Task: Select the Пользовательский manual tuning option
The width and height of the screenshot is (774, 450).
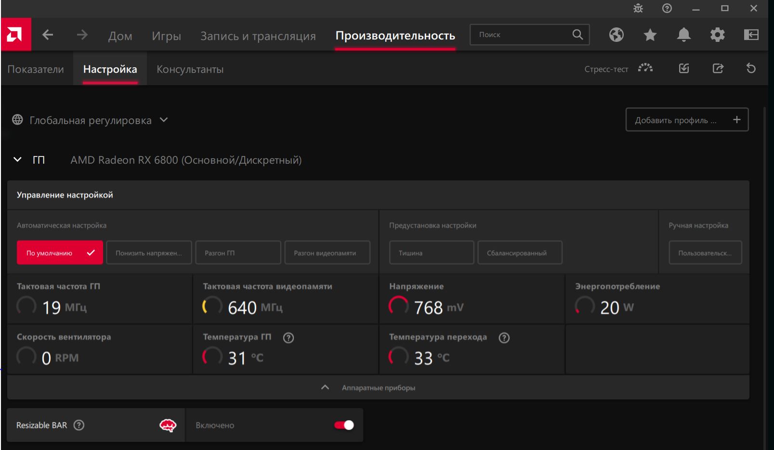Action: 705,253
